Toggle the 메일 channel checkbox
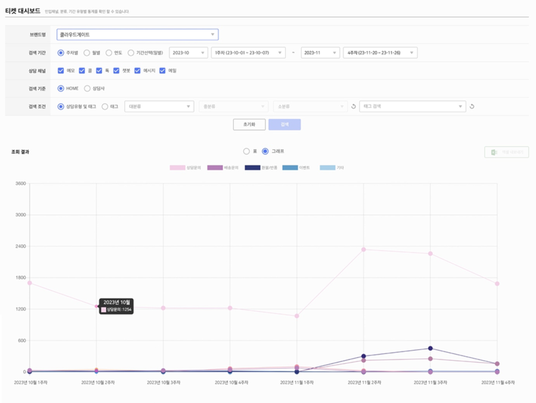This screenshot has width=536, height=403. 163,71
